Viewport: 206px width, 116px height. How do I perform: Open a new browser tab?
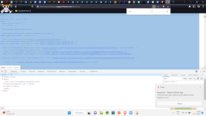(173, 2)
